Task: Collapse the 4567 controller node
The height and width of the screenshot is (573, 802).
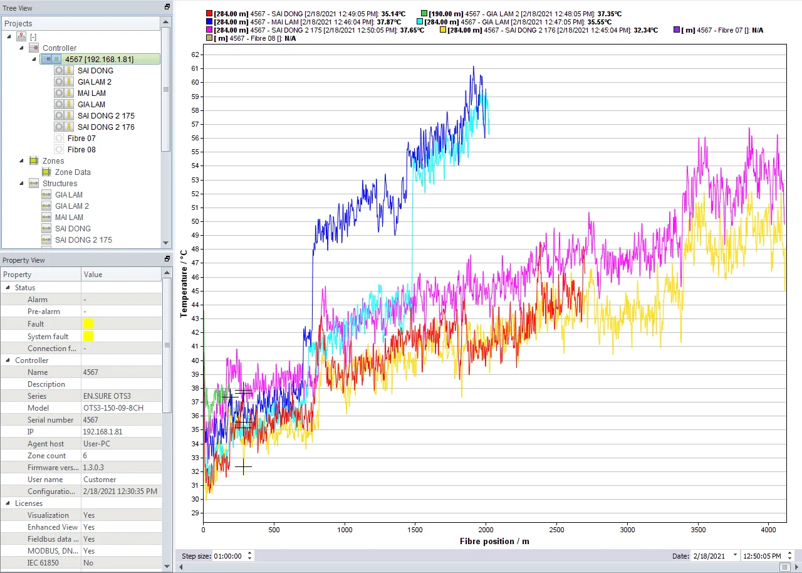Action: point(34,59)
